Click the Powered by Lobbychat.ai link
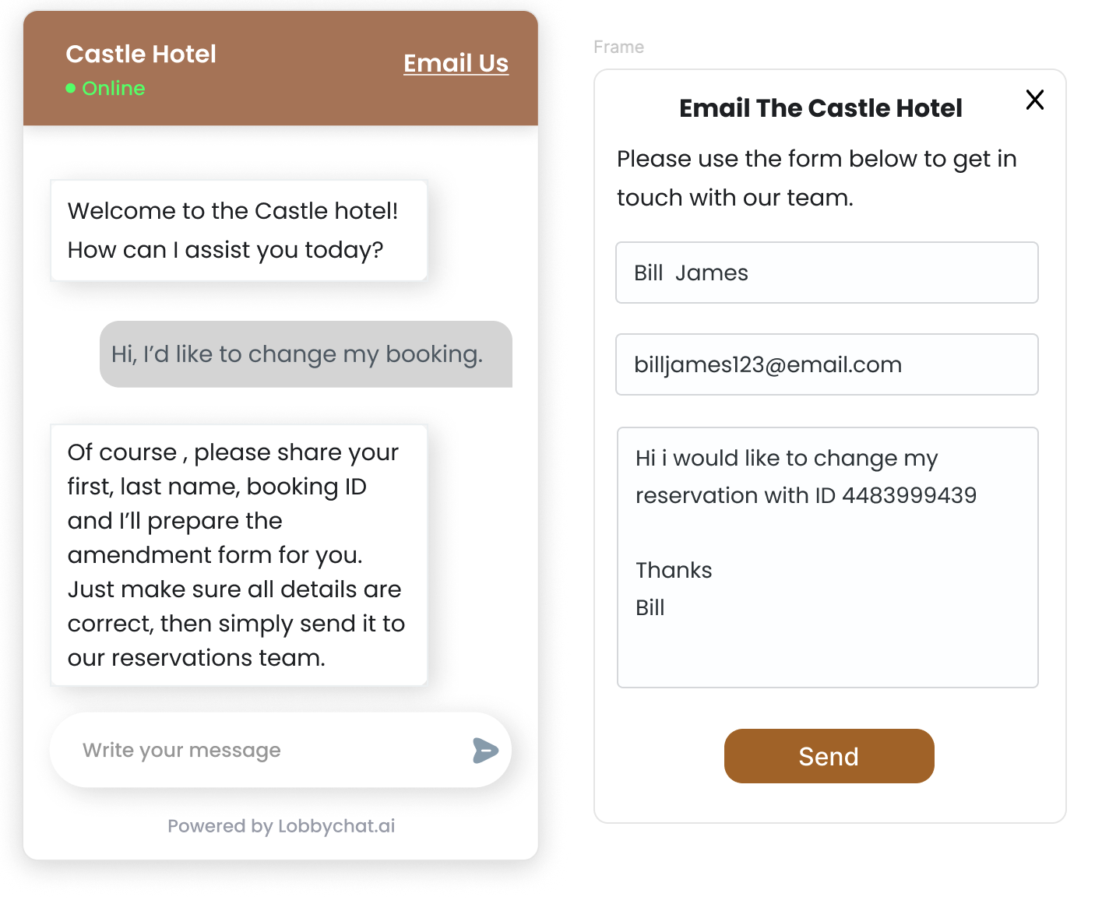Image resolution: width=1095 pixels, height=911 pixels. coord(281,826)
